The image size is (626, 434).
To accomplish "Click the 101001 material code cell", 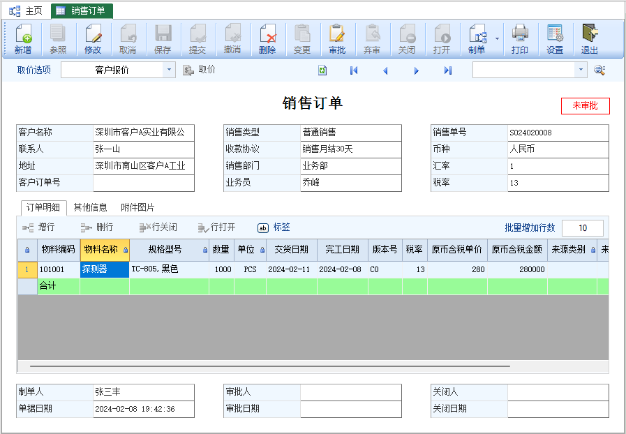I will [x=59, y=269].
